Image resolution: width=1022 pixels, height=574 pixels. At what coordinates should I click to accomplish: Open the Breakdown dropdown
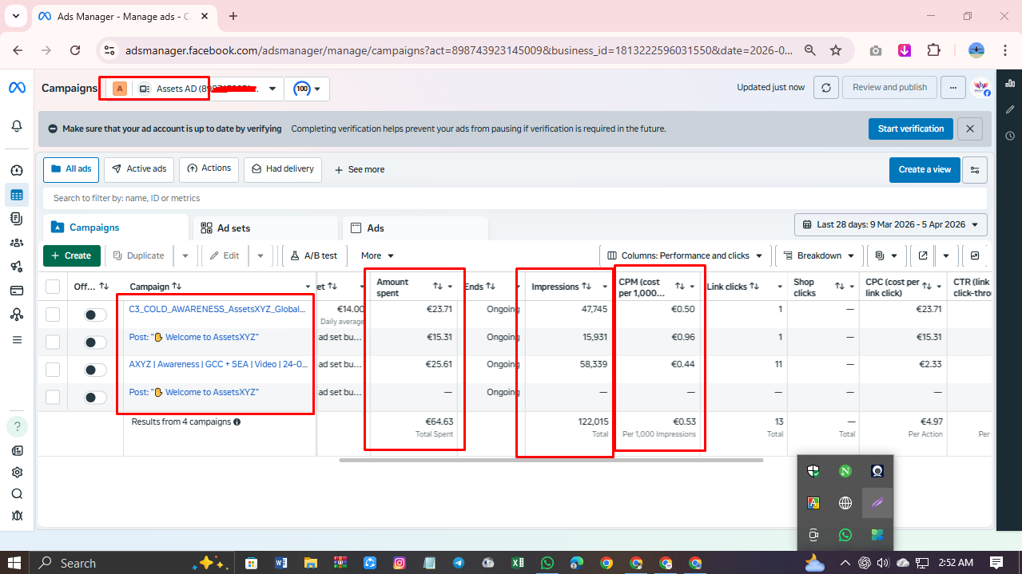[x=818, y=255]
